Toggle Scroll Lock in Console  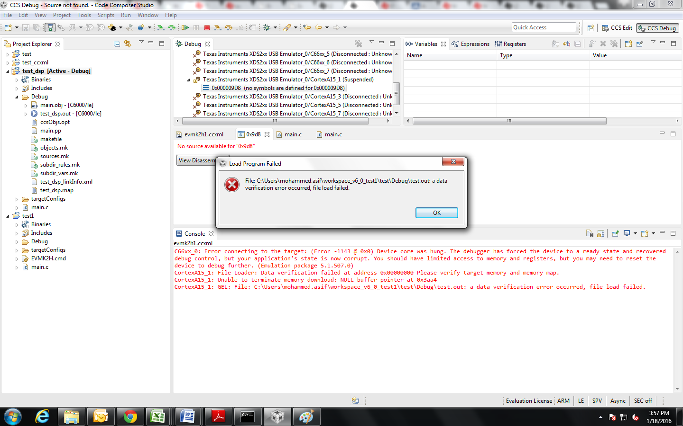601,233
